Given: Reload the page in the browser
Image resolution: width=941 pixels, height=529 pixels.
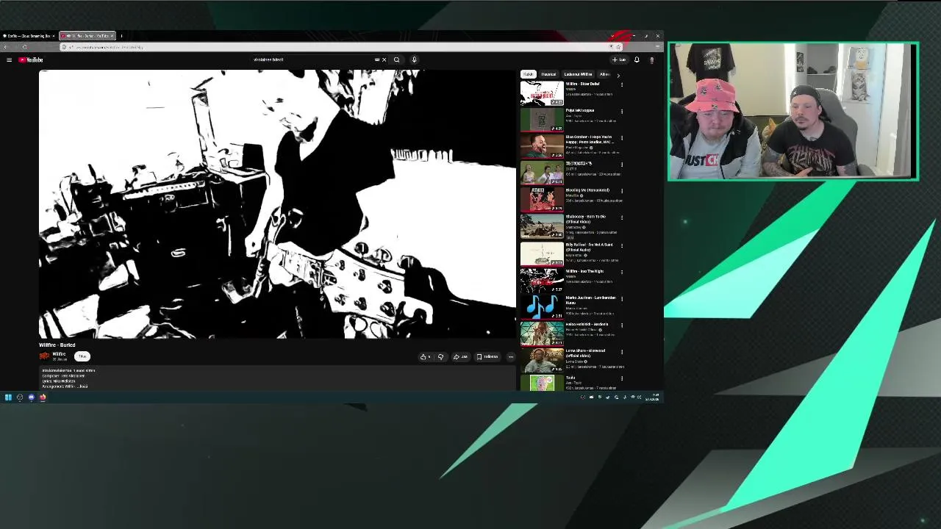Looking at the screenshot, I should (x=24, y=47).
